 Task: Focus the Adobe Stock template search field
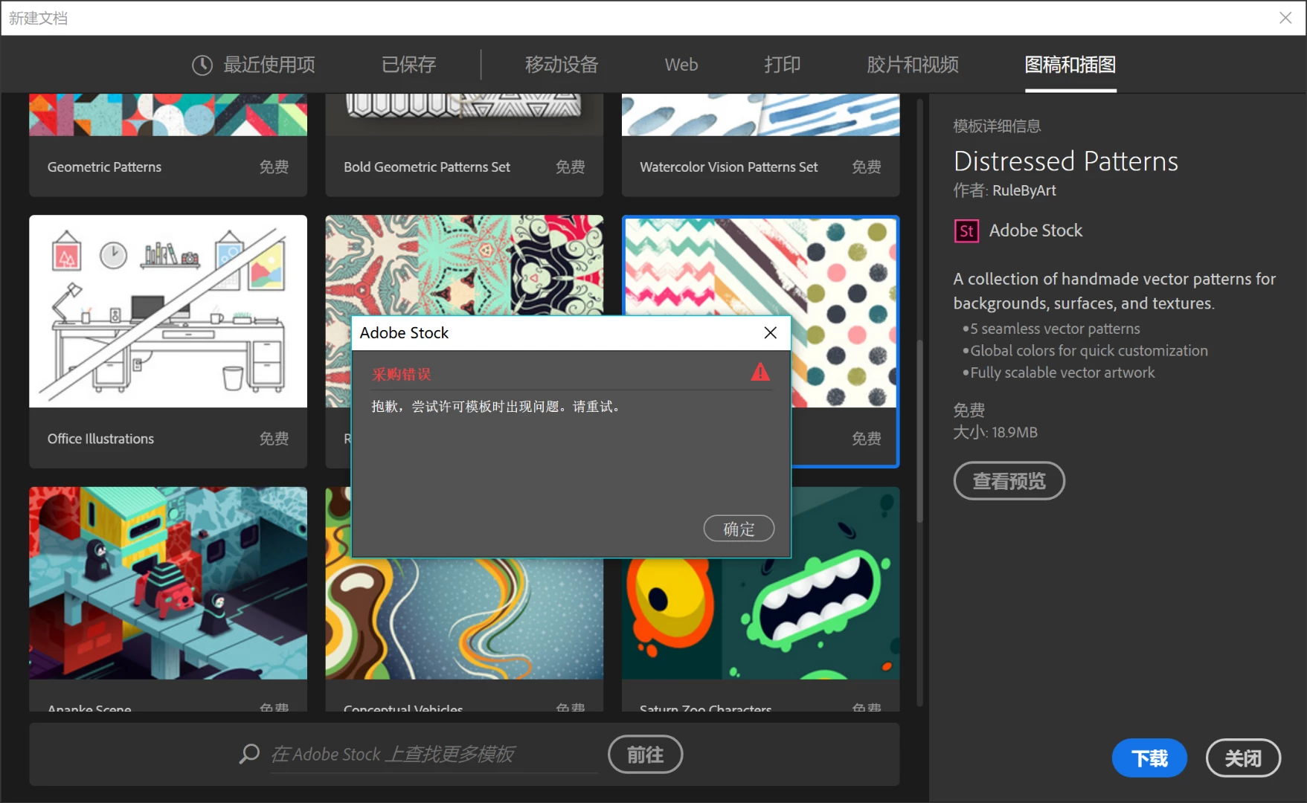[433, 755]
